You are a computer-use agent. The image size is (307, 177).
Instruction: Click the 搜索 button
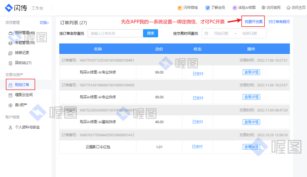151,33
